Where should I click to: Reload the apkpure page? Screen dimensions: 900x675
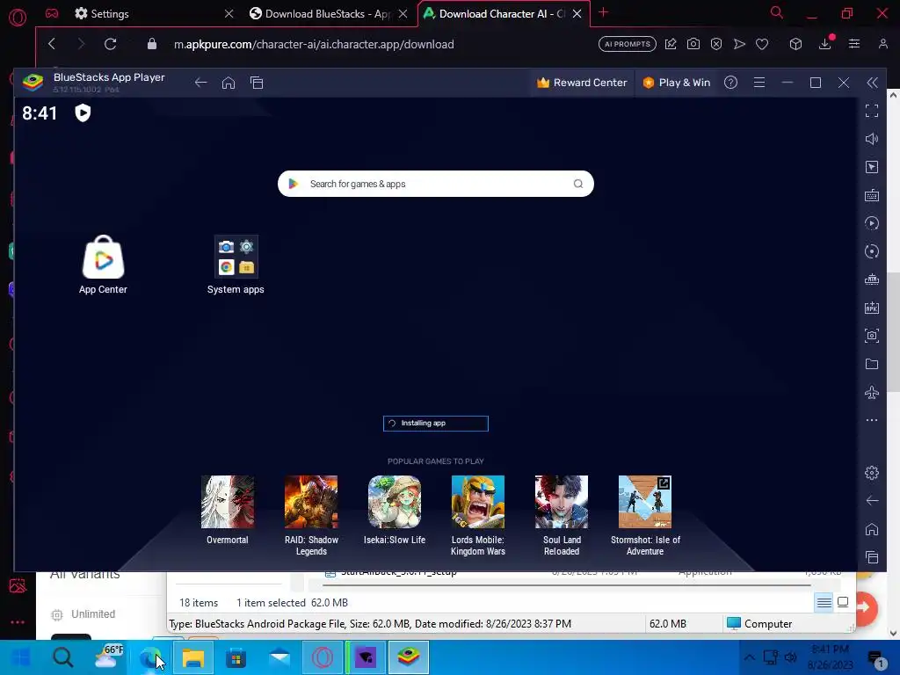pos(110,44)
